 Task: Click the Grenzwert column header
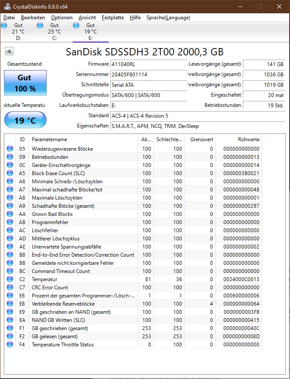click(x=200, y=139)
